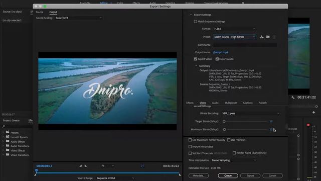The width and height of the screenshot is (321, 181).
Task: Click the plus button editor icon
Action: click(x=313, y=112)
